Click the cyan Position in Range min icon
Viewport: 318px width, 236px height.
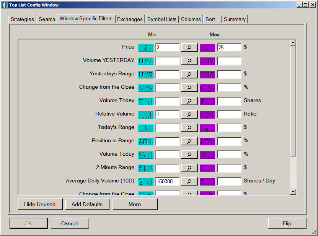146,141
